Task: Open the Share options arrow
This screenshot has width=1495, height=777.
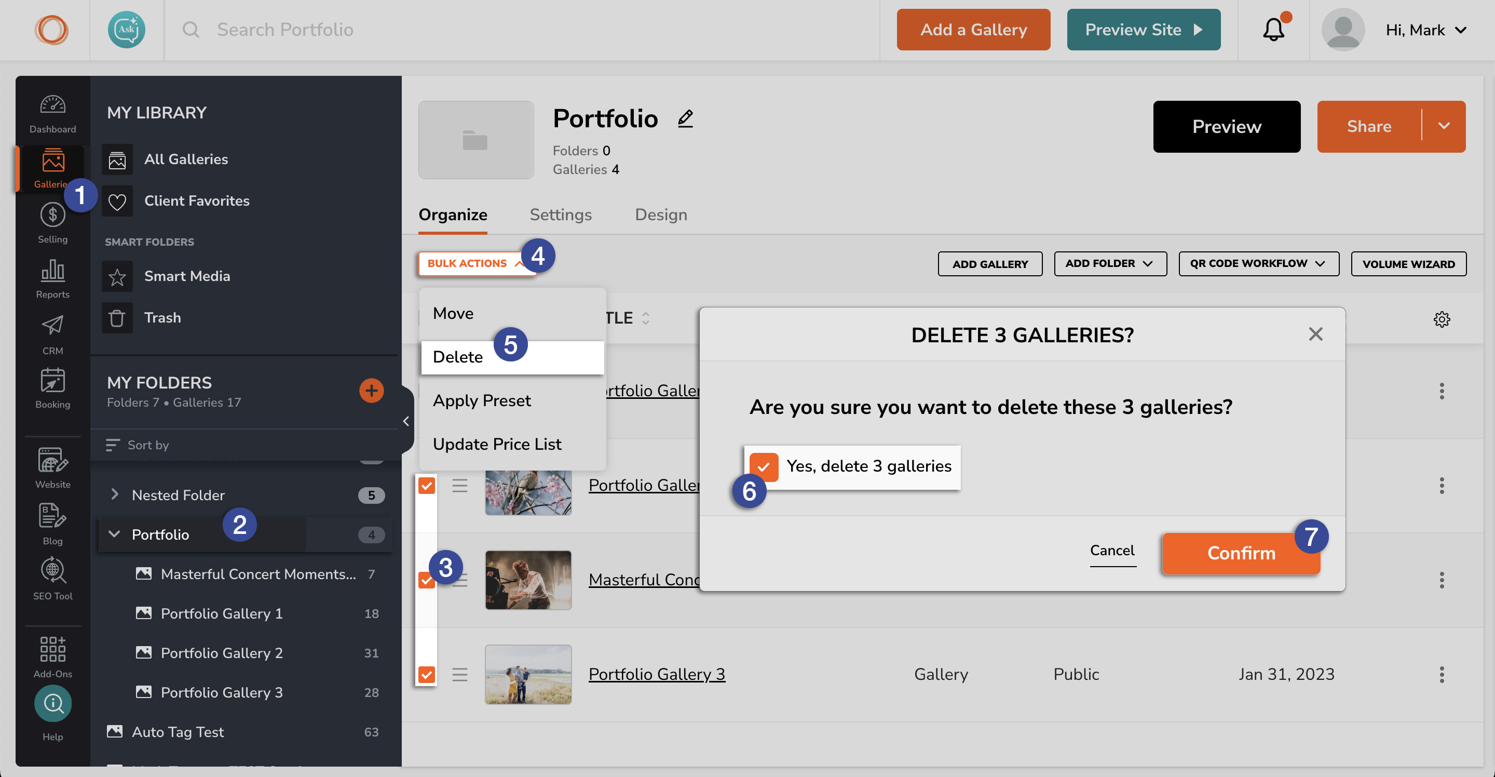Action: coord(1444,127)
